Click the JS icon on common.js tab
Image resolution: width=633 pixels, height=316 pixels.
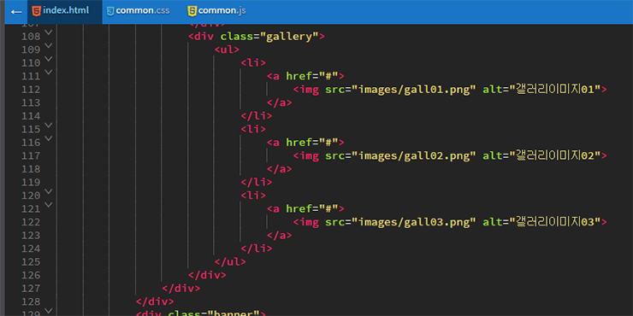pyautogui.click(x=192, y=11)
